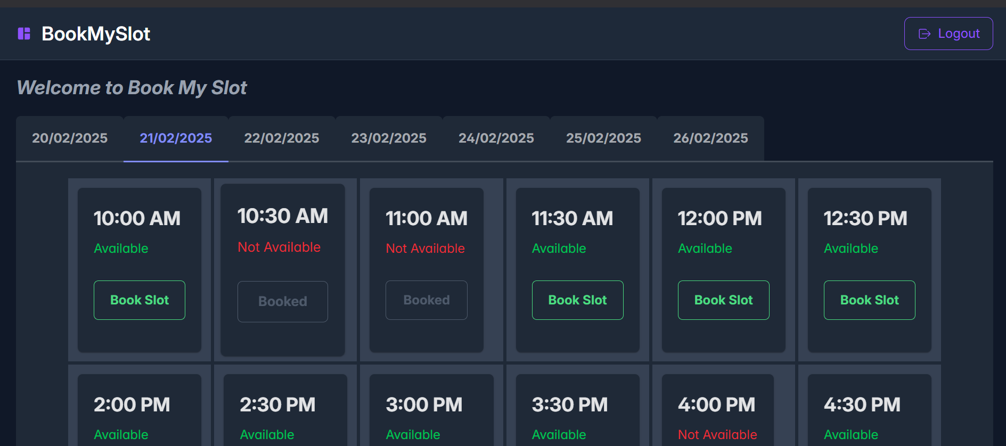Viewport: 1006px width, 446px height.
Task: Open the BookMySlot home title
Action: [96, 34]
